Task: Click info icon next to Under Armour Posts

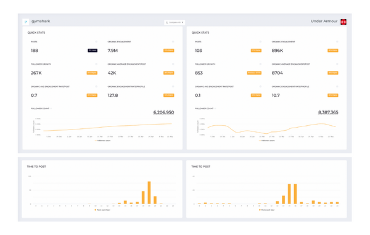Action: click(x=260, y=41)
